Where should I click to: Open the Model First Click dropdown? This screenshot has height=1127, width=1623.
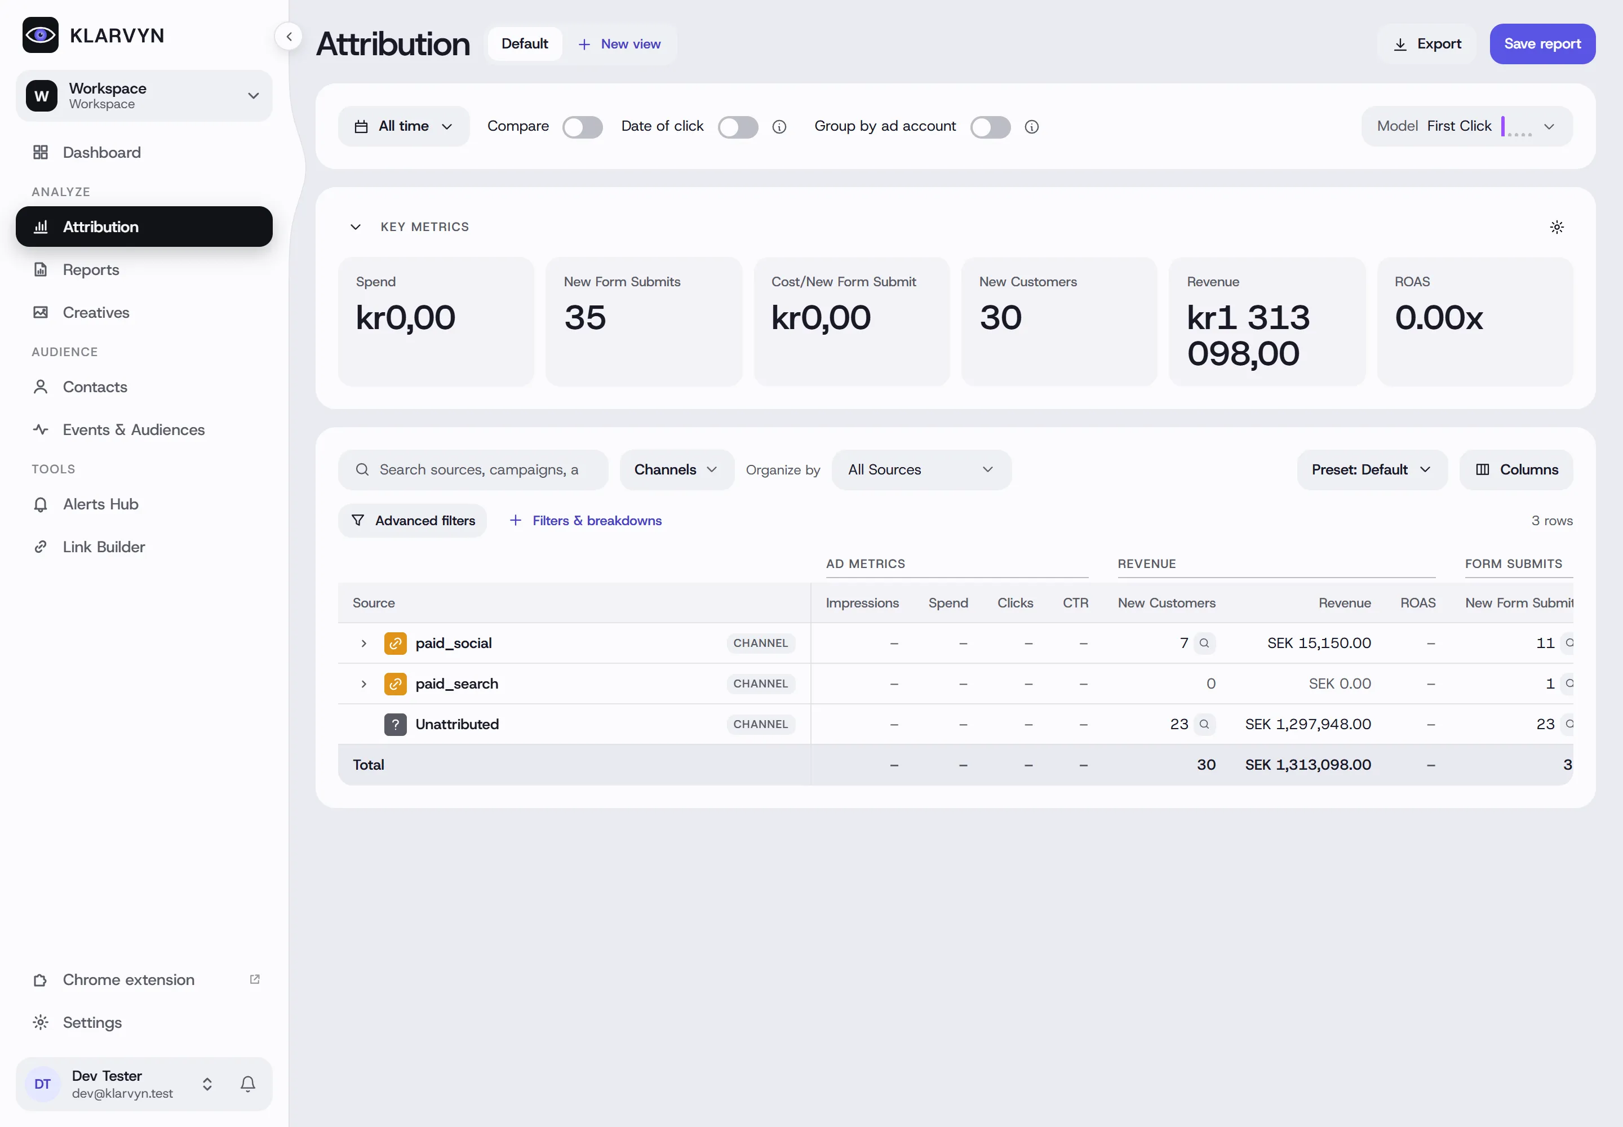pos(1466,126)
